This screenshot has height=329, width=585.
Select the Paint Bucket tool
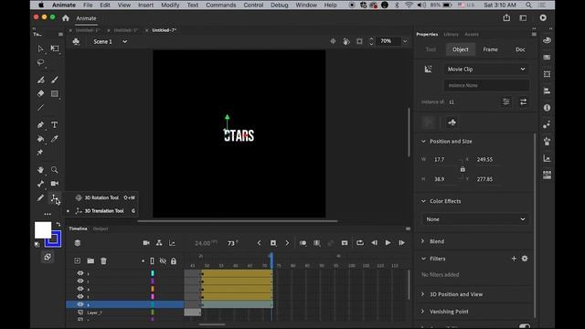click(40, 139)
